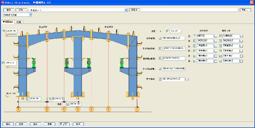
Task: Click the slope value input field
Action: click(x=175, y=31)
